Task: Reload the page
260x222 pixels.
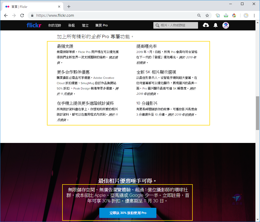Action: [22, 15]
